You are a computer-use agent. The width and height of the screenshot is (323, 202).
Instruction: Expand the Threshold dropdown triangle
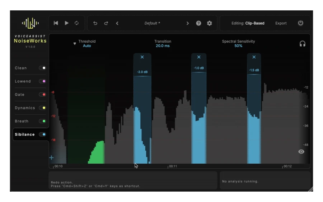click(x=75, y=44)
